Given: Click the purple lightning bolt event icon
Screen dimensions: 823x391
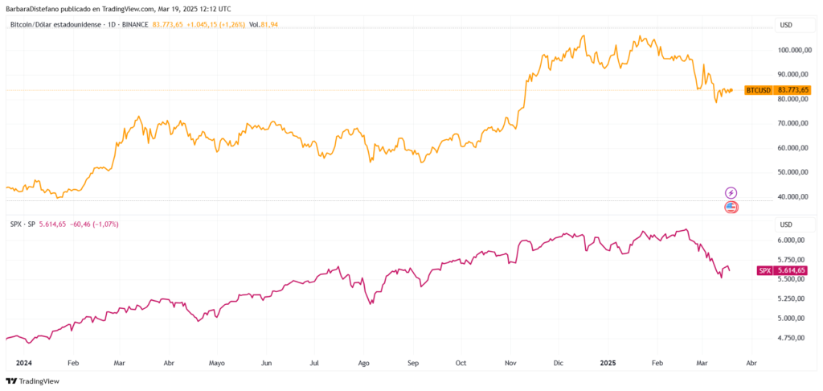Looking at the screenshot, I should pyautogui.click(x=731, y=193).
